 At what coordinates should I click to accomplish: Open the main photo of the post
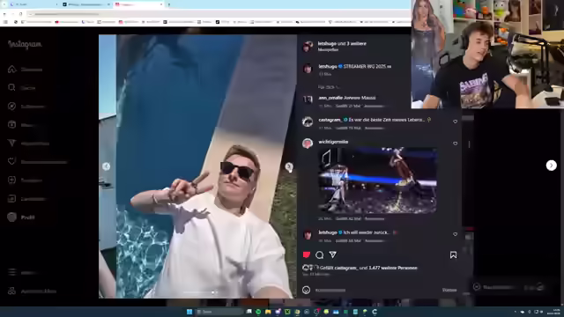tap(197, 166)
